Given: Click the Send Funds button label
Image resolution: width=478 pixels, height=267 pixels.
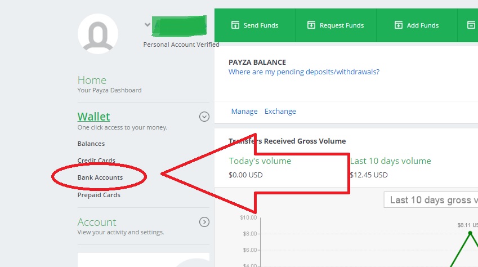Looking at the screenshot, I should (261, 25).
